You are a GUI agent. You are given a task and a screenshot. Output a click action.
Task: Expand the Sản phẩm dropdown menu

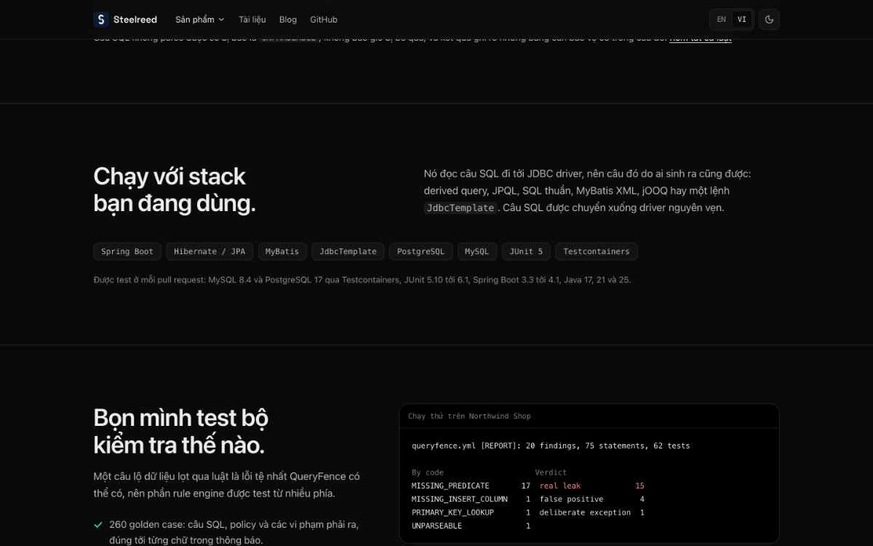click(x=200, y=20)
